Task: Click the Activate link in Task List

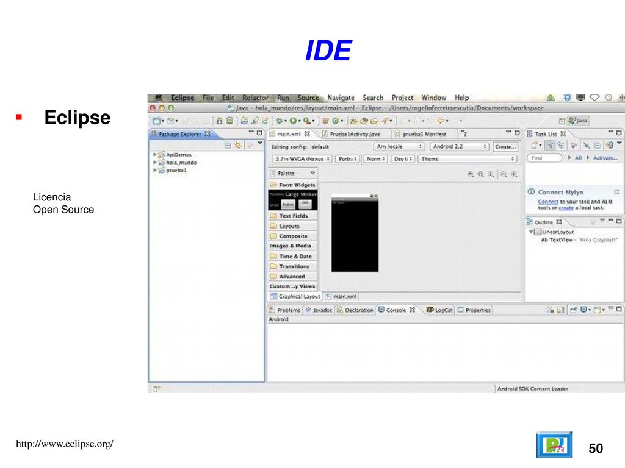Action: coord(605,158)
